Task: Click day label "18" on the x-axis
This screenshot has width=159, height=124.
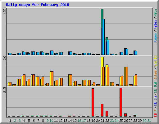Action: tap(89, 121)
